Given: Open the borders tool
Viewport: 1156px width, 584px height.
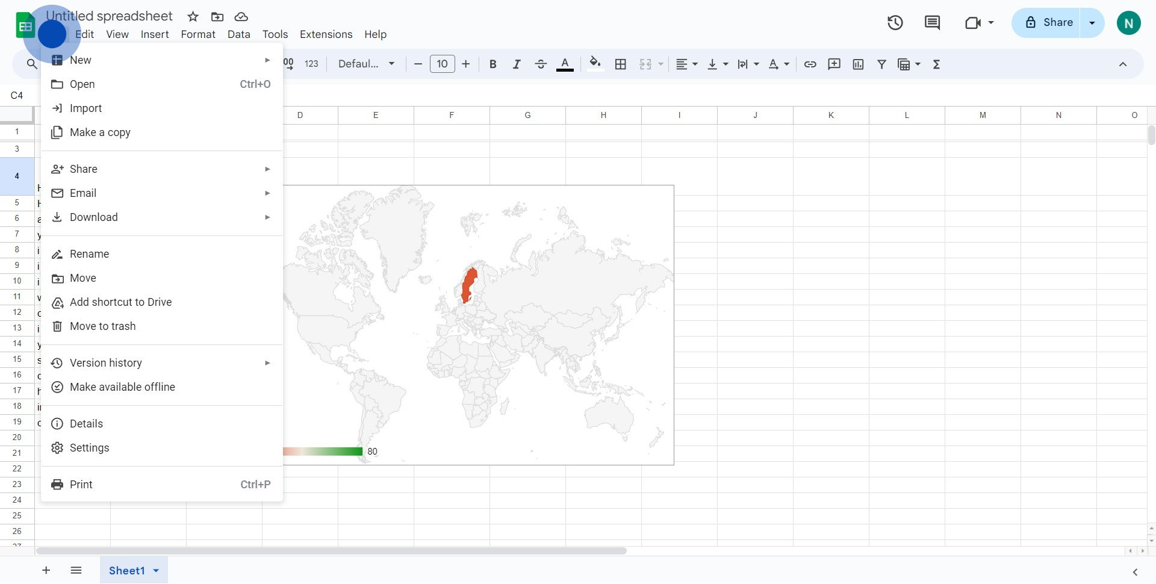Looking at the screenshot, I should click(x=620, y=64).
